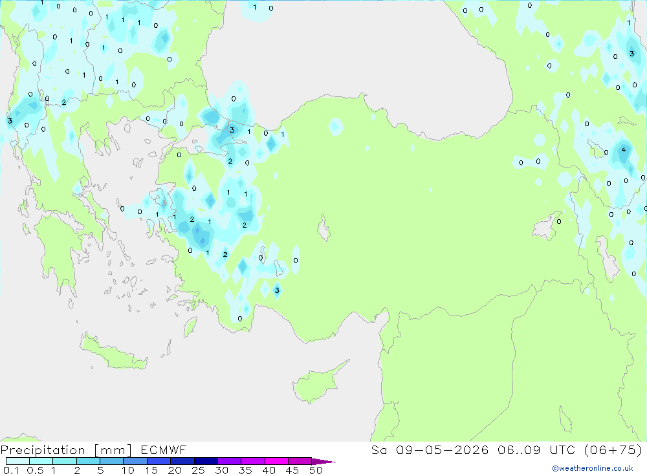The height and width of the screenshot is (474, 647).
Task: Select the 5–10 mm legend color swatch
Action: coord(112,461)
